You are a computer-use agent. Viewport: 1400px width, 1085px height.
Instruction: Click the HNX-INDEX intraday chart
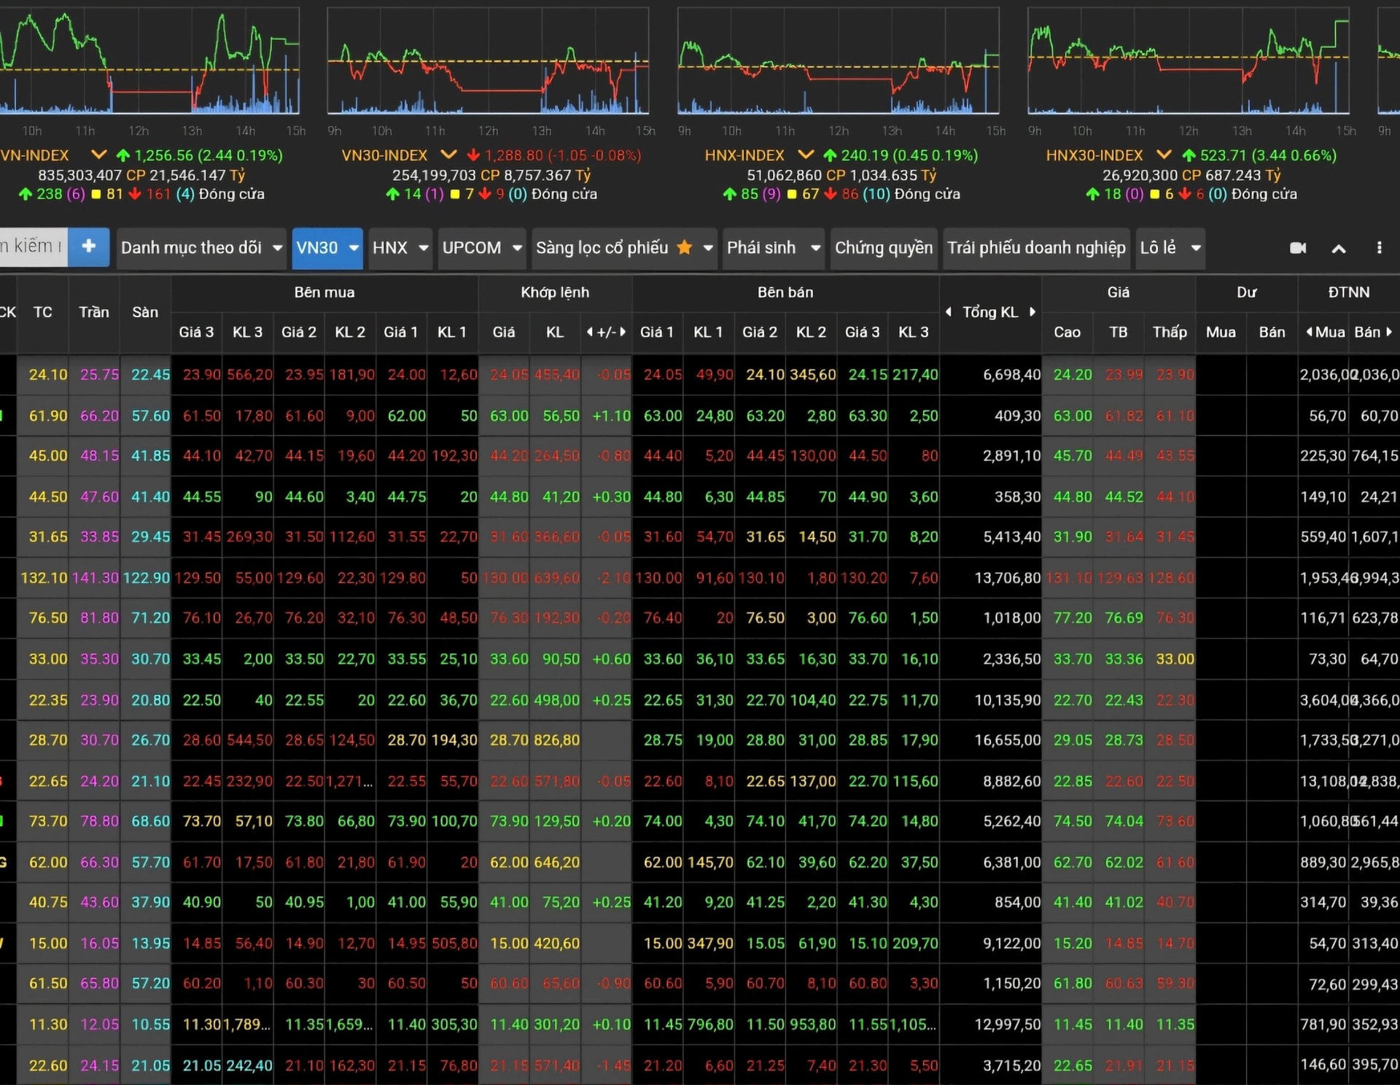[838, 61]
